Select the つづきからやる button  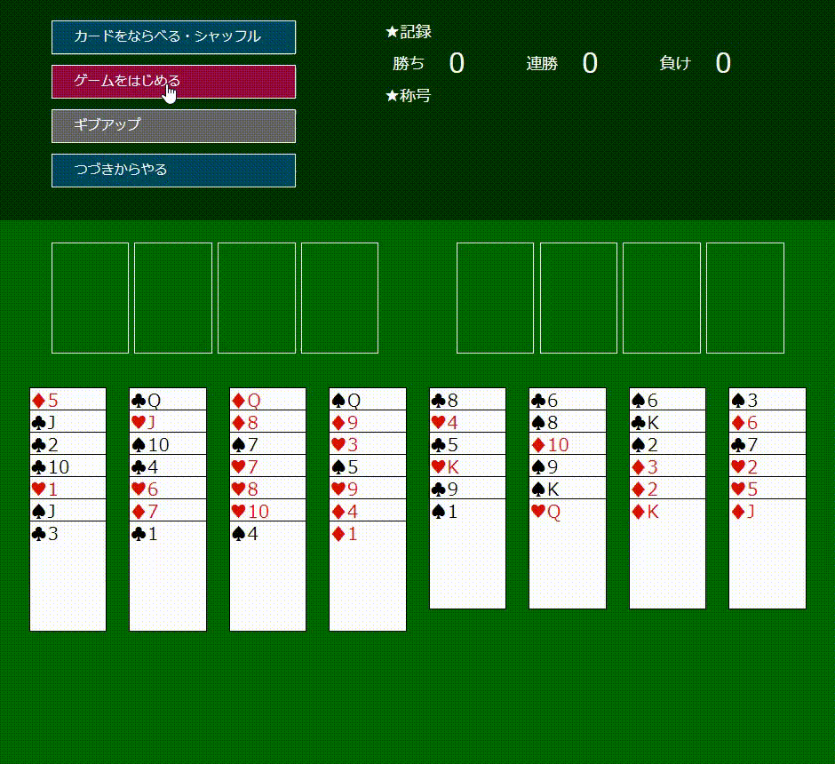pos(173,170)
